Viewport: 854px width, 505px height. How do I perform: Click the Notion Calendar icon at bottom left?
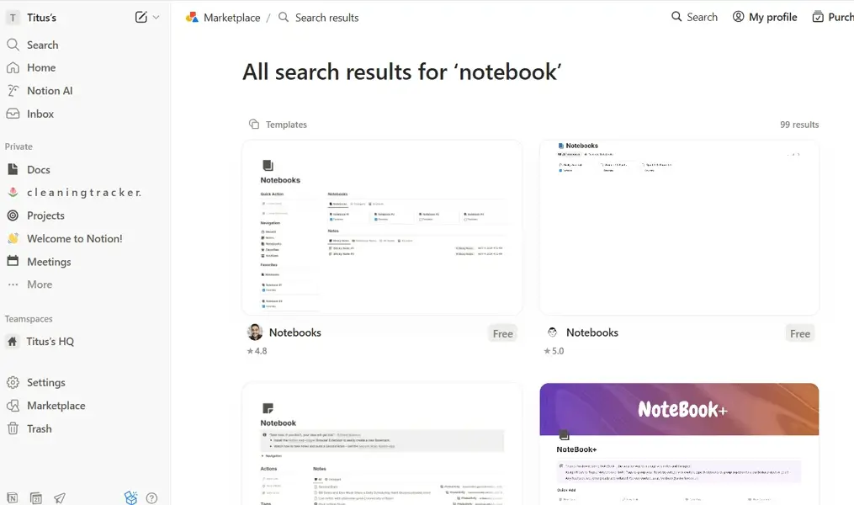pyautogui.click(x=36, y=497)
